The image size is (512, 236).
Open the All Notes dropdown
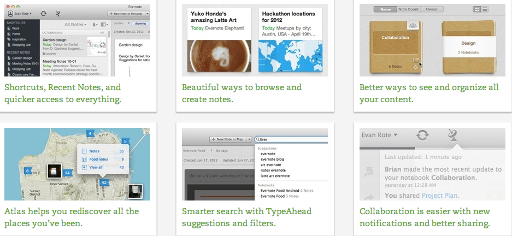pyautogui.click(x=75, y=25)
